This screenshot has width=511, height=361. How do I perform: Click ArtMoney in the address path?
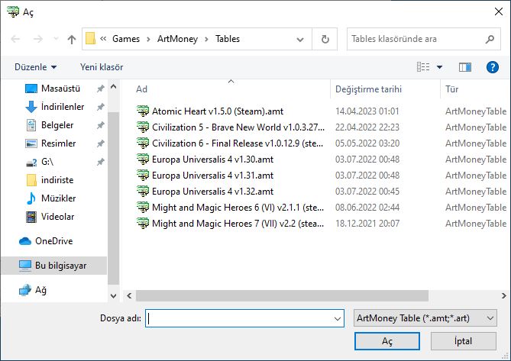[x=177, y=39]
